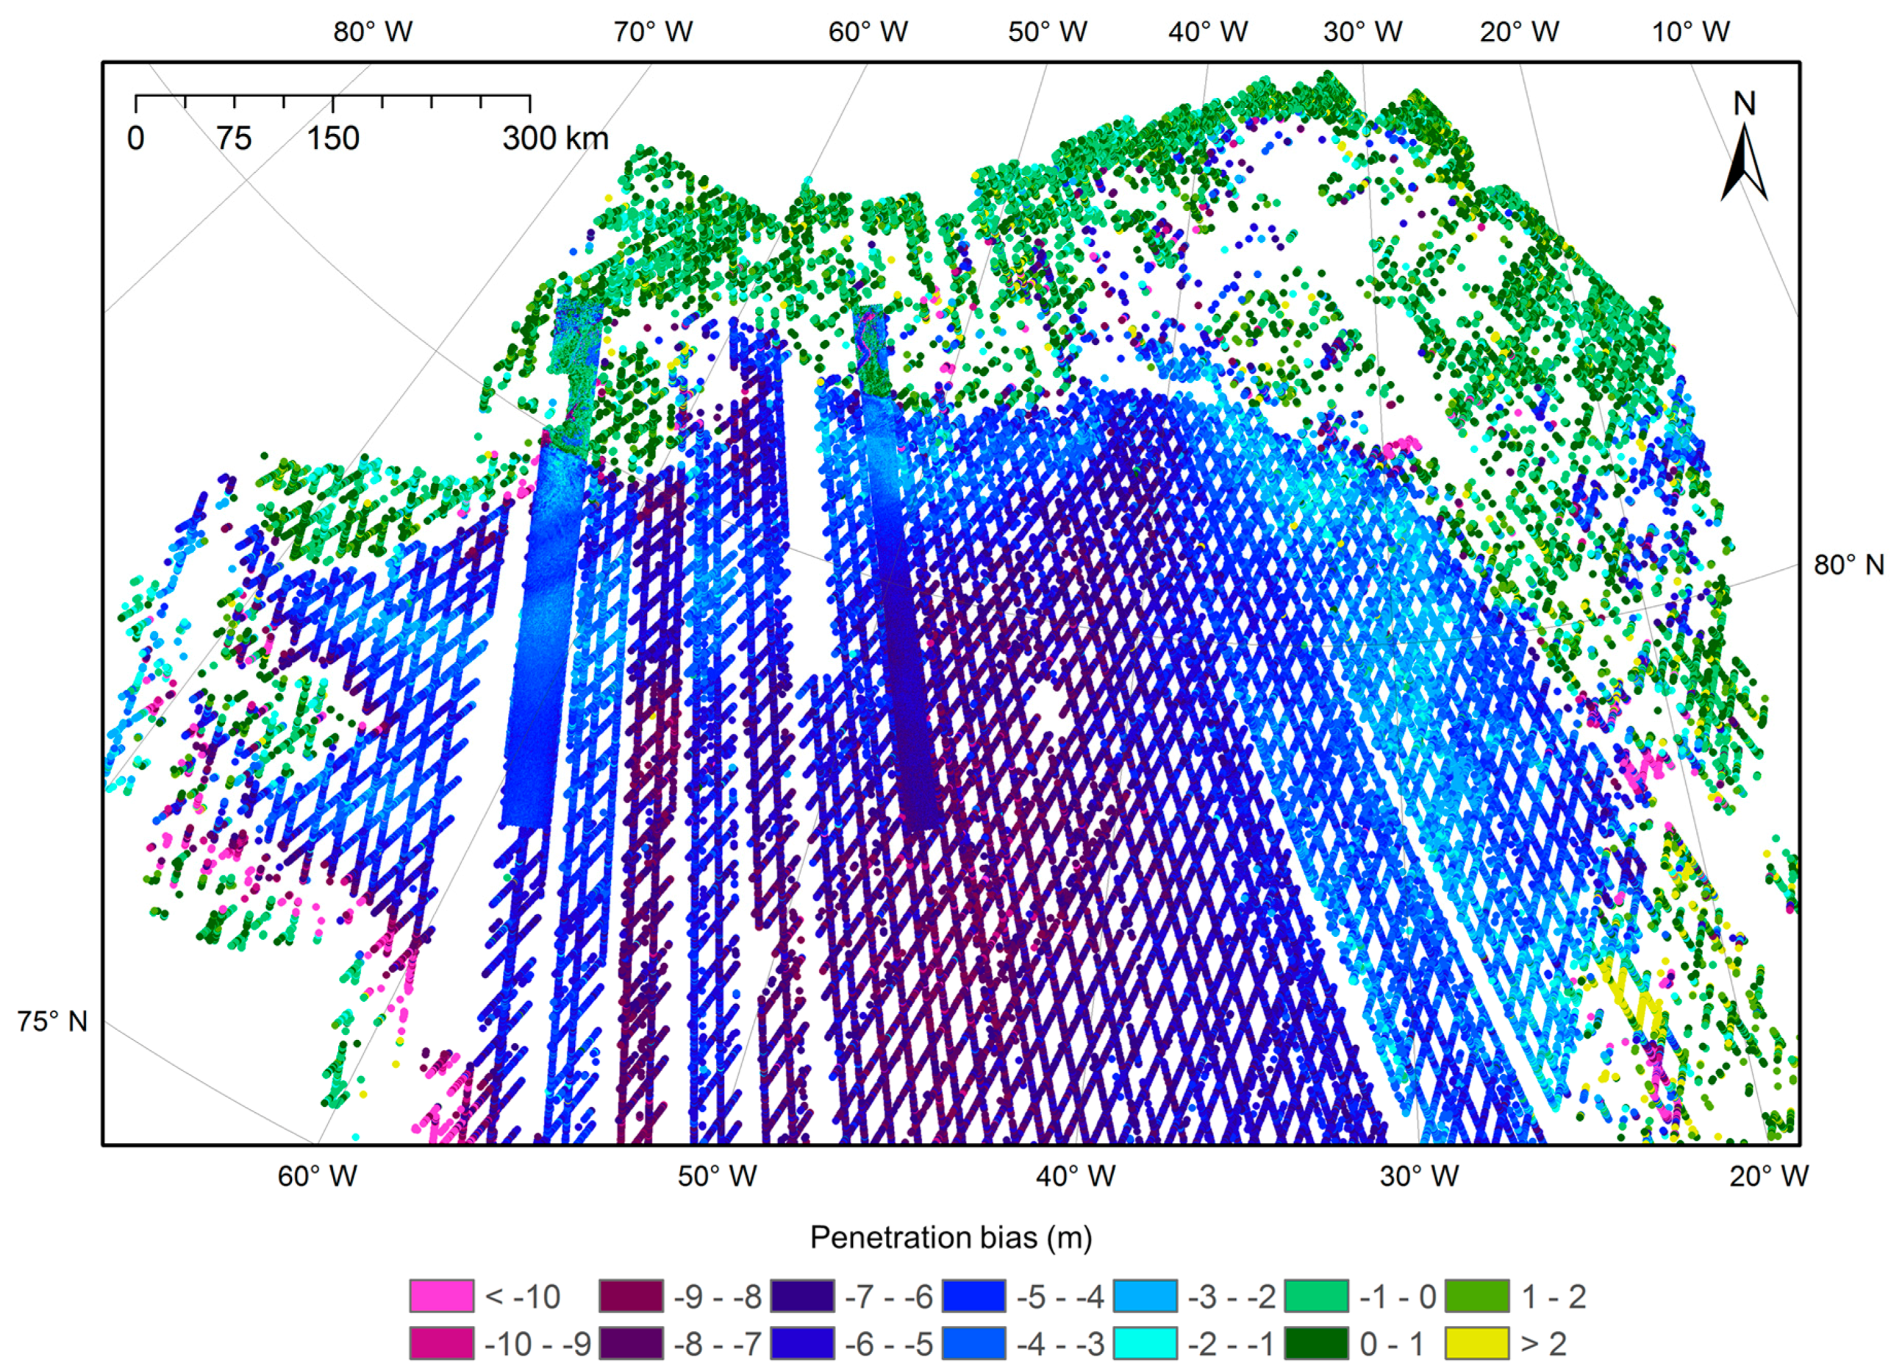Click the '20° W' top axis label
This screenshot has height=1371, width=1902.
[1520, 32]
